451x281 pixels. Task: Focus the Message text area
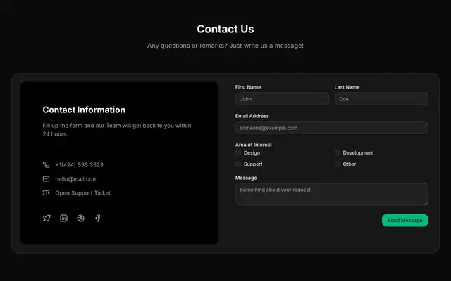[332, 194]
